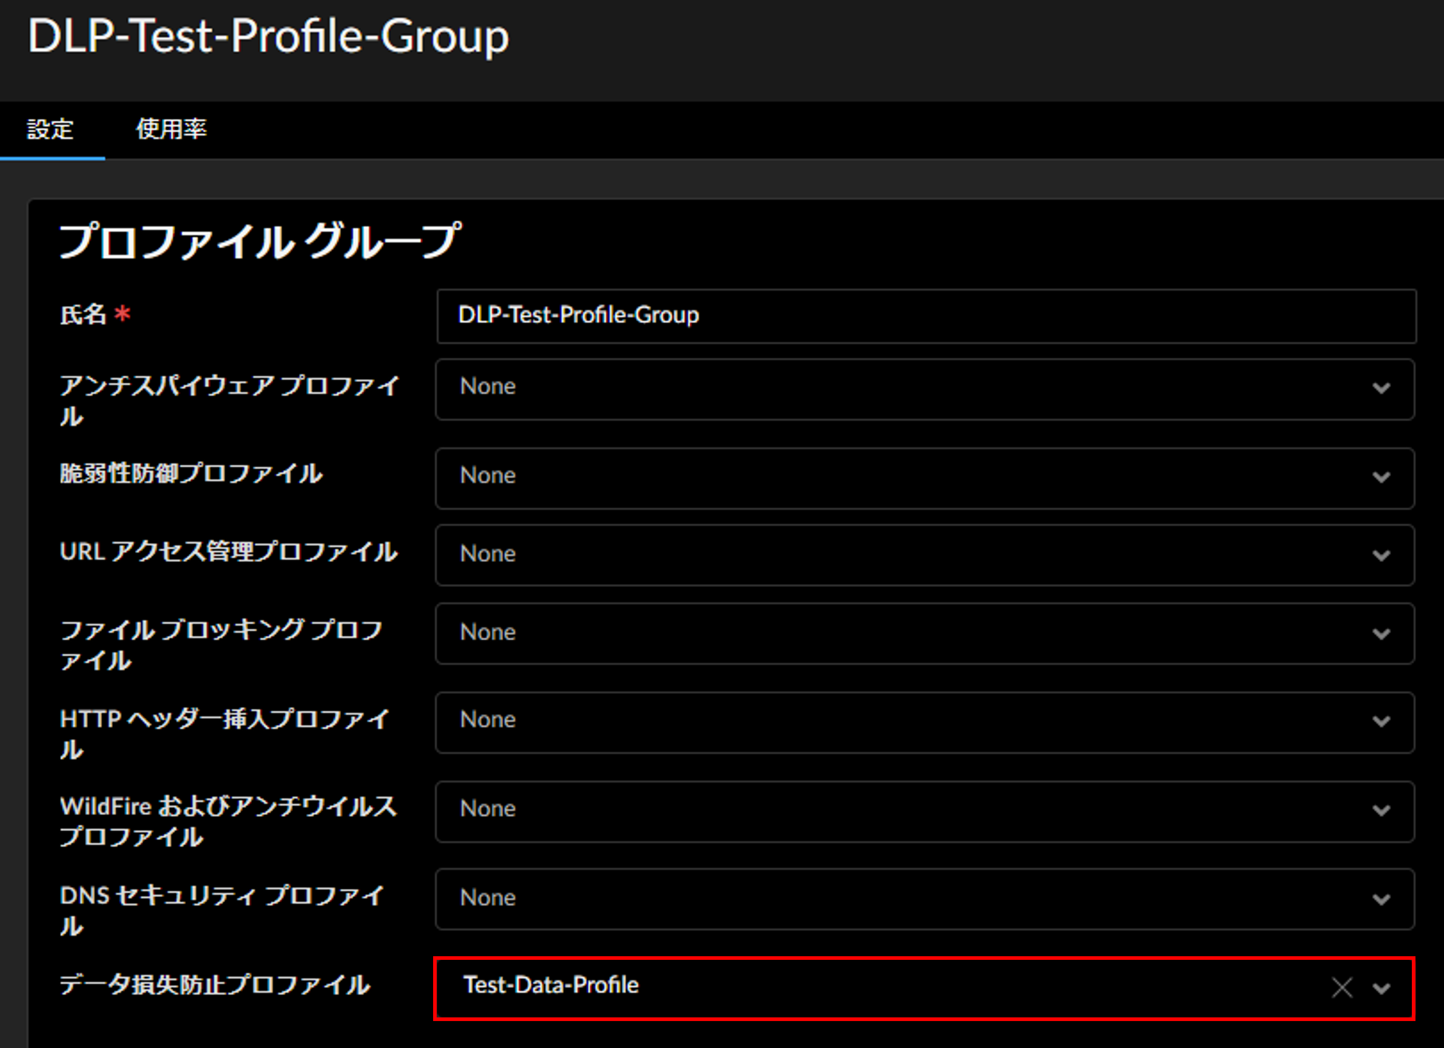
Task: Click chevron on ファイル ブロッキング プロファイル field
Action: tap(1381, 634)
